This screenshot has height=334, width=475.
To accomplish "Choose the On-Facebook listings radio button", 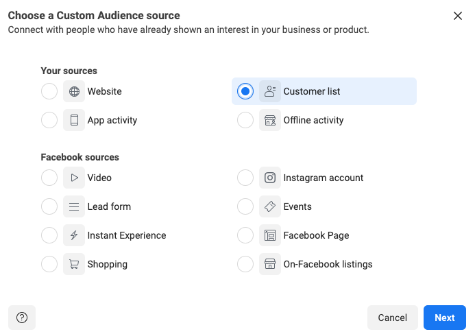I will coord(245,264).
